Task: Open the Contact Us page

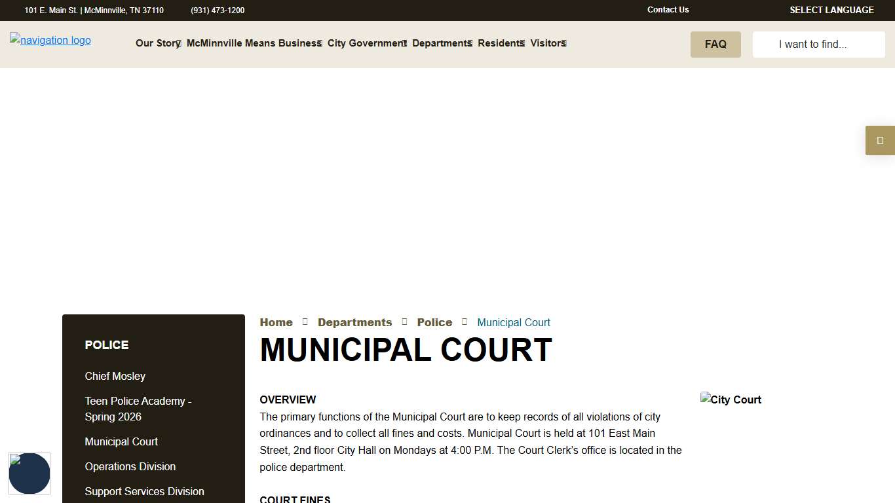Action: [668, 10]
